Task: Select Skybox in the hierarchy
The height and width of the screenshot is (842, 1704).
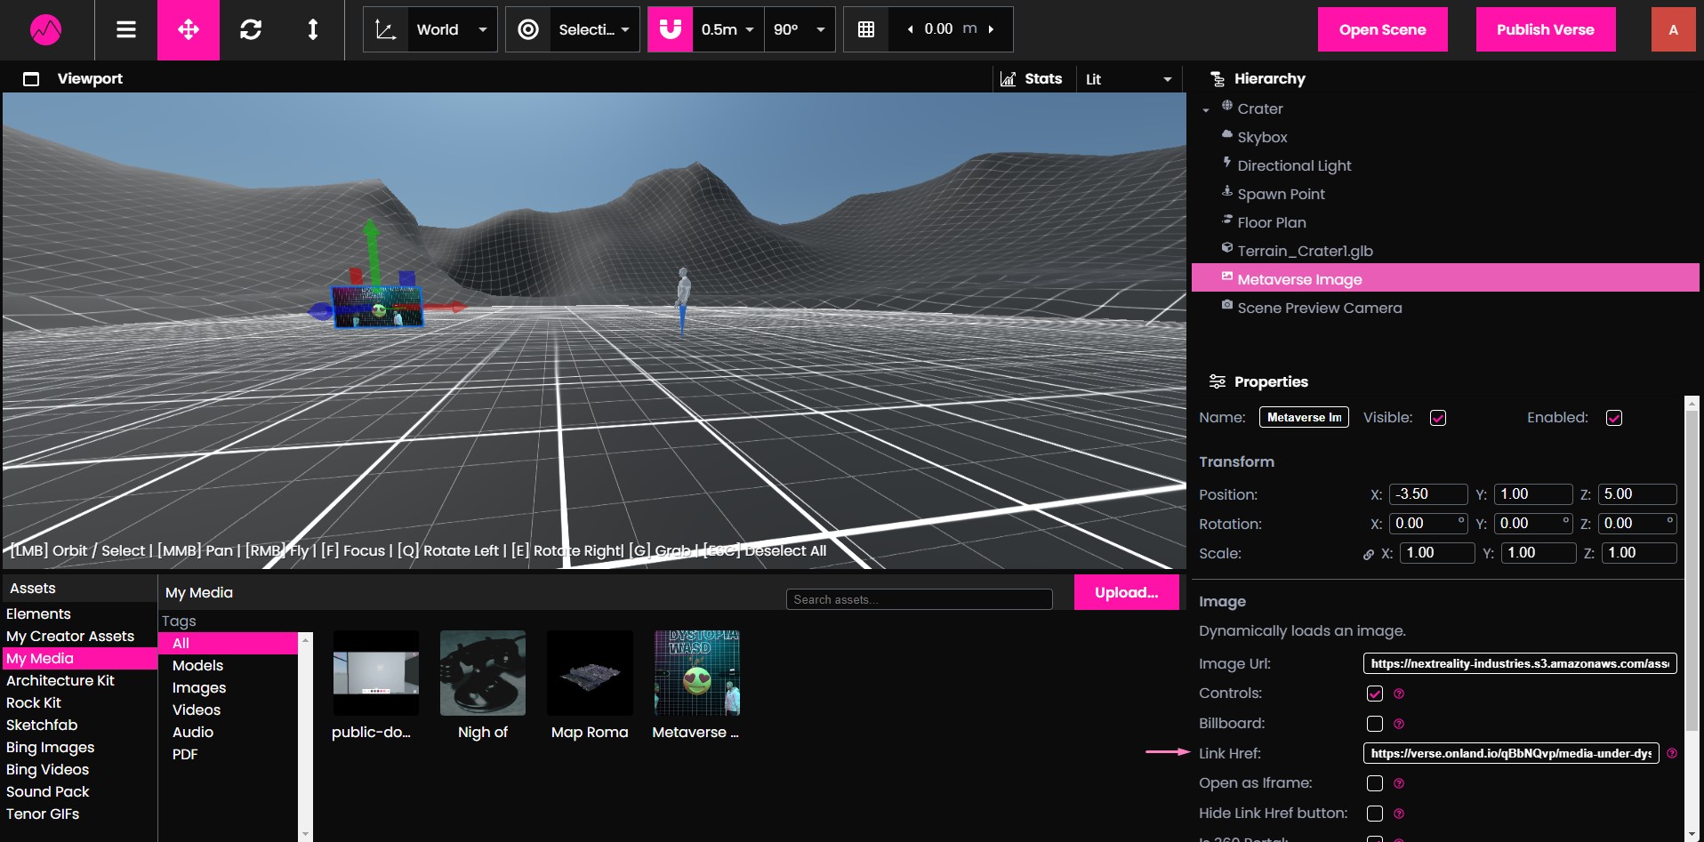Action: click(1262, 137)
